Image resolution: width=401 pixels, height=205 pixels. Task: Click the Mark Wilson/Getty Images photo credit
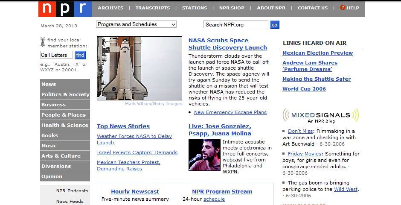[154, 104]
